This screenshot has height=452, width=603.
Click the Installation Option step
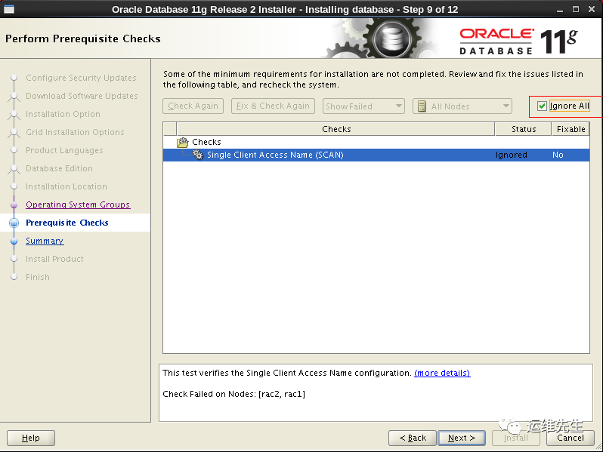pos(63,114)
